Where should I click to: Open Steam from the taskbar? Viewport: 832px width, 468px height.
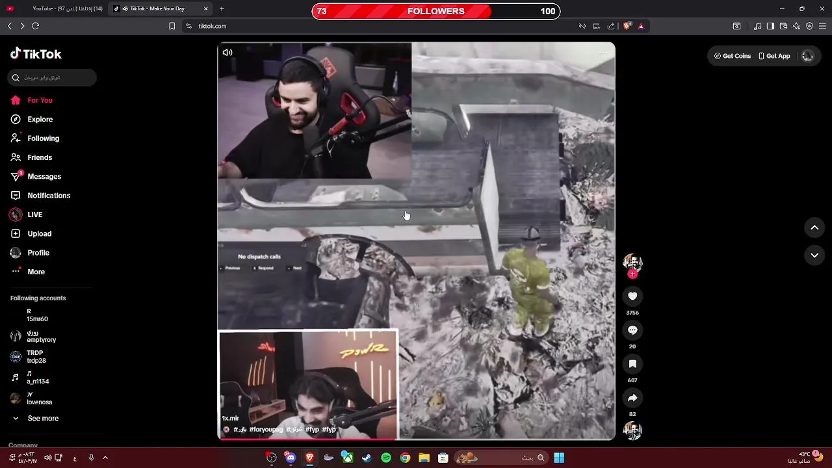367,458
